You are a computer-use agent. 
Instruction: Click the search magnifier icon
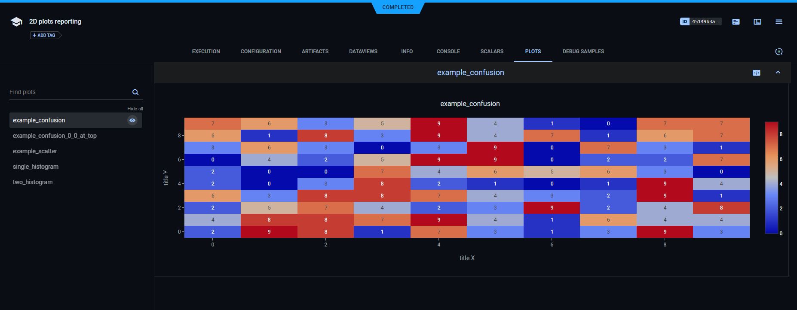[135, 92]
